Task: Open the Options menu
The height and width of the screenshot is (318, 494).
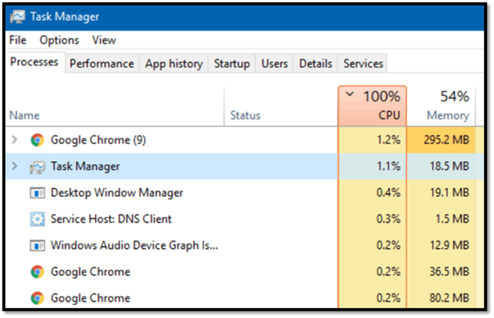Action: pos(59,40)
